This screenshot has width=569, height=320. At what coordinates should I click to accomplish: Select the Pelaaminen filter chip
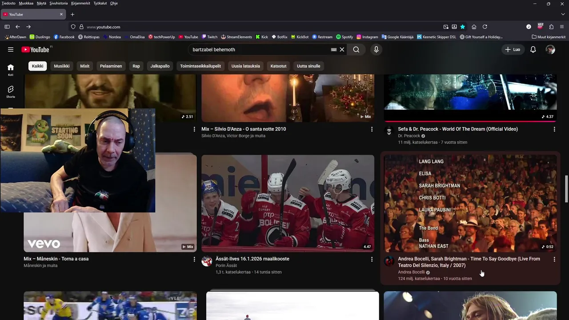(111, 66)
